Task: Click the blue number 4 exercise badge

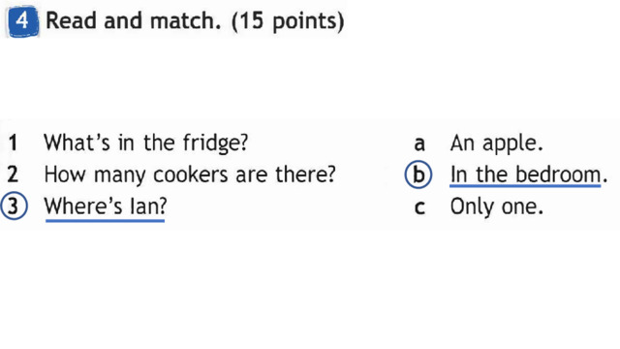Action: [22, 21]
